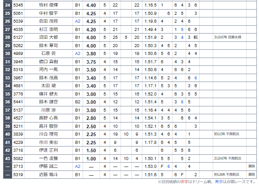This screenshot has width=259, height=184.
Task: Select registration number 5061
Action: click(18, 13)
